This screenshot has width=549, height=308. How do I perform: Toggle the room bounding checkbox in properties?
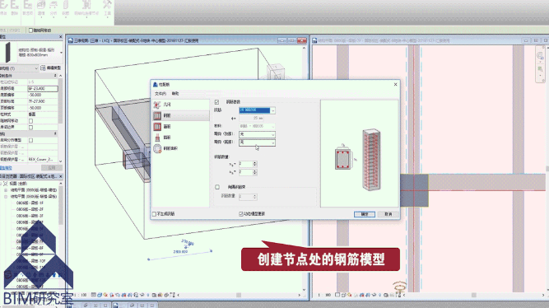pos(30,127)
